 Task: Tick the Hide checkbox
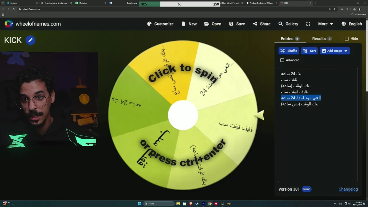(347, 39)
